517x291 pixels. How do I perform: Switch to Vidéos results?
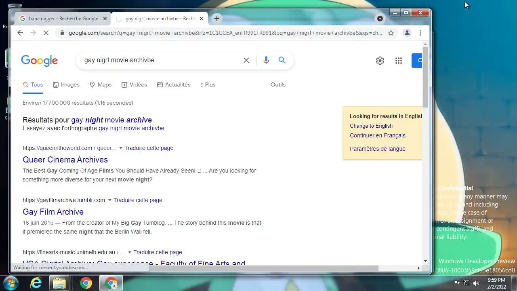(x=135, y=84)
